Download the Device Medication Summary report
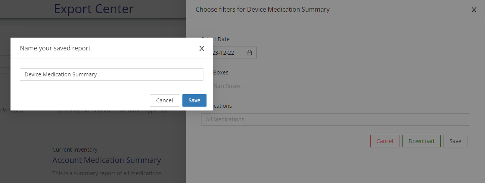The image size is (485, 183). pos(421,141)
